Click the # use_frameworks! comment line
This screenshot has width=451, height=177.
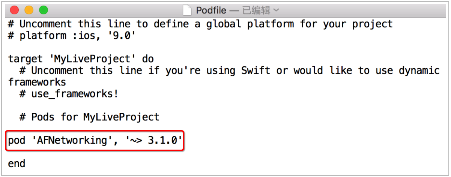pos(69,94)
